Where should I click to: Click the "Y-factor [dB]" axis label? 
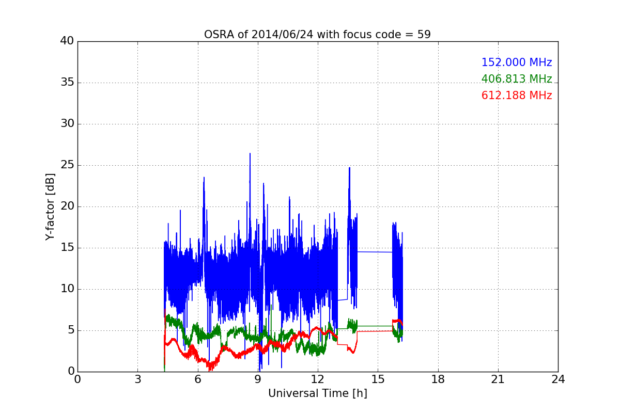pos(50,206)
